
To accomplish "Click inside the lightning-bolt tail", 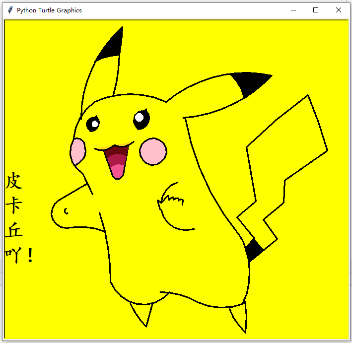I will tap(288, 144).
